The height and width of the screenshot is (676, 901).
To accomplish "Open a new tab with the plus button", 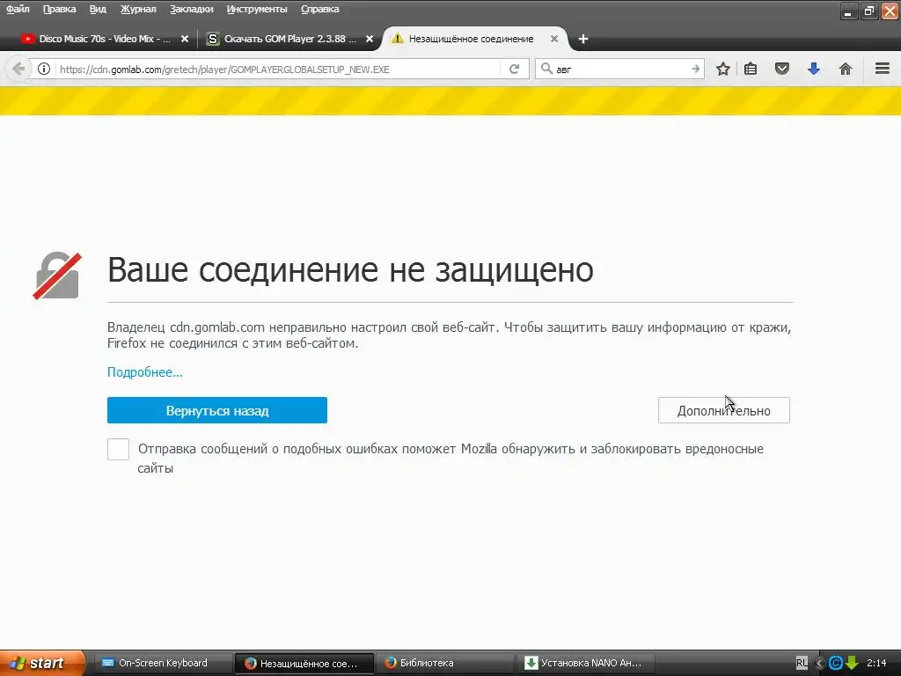I will (582, 39).
